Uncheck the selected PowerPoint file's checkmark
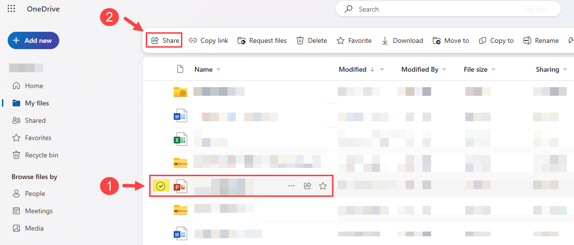This screenshot has height=245, width=574. [160, 186]
